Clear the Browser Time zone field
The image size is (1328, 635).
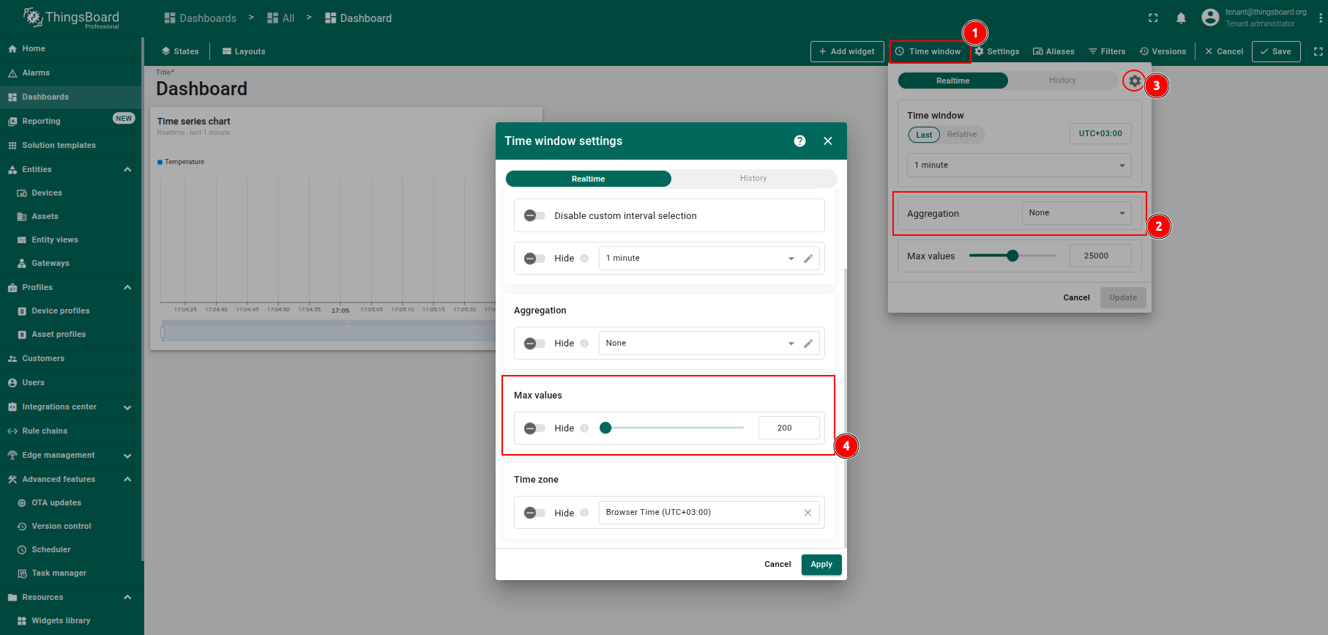pos(807,513)
